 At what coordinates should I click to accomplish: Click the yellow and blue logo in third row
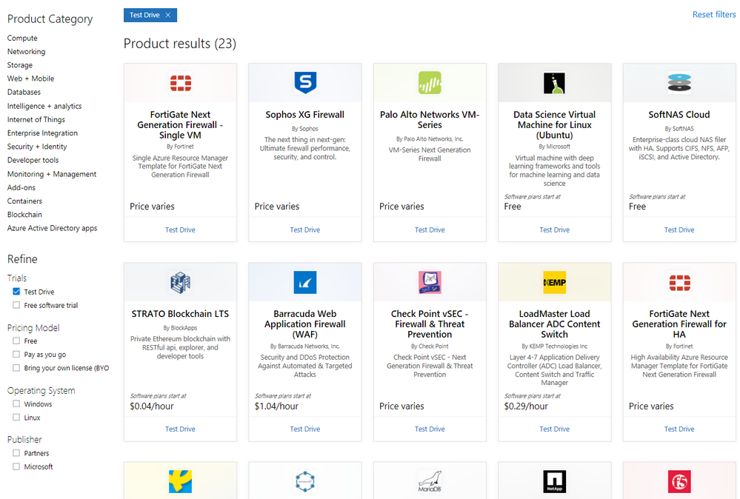pos(180,481)
